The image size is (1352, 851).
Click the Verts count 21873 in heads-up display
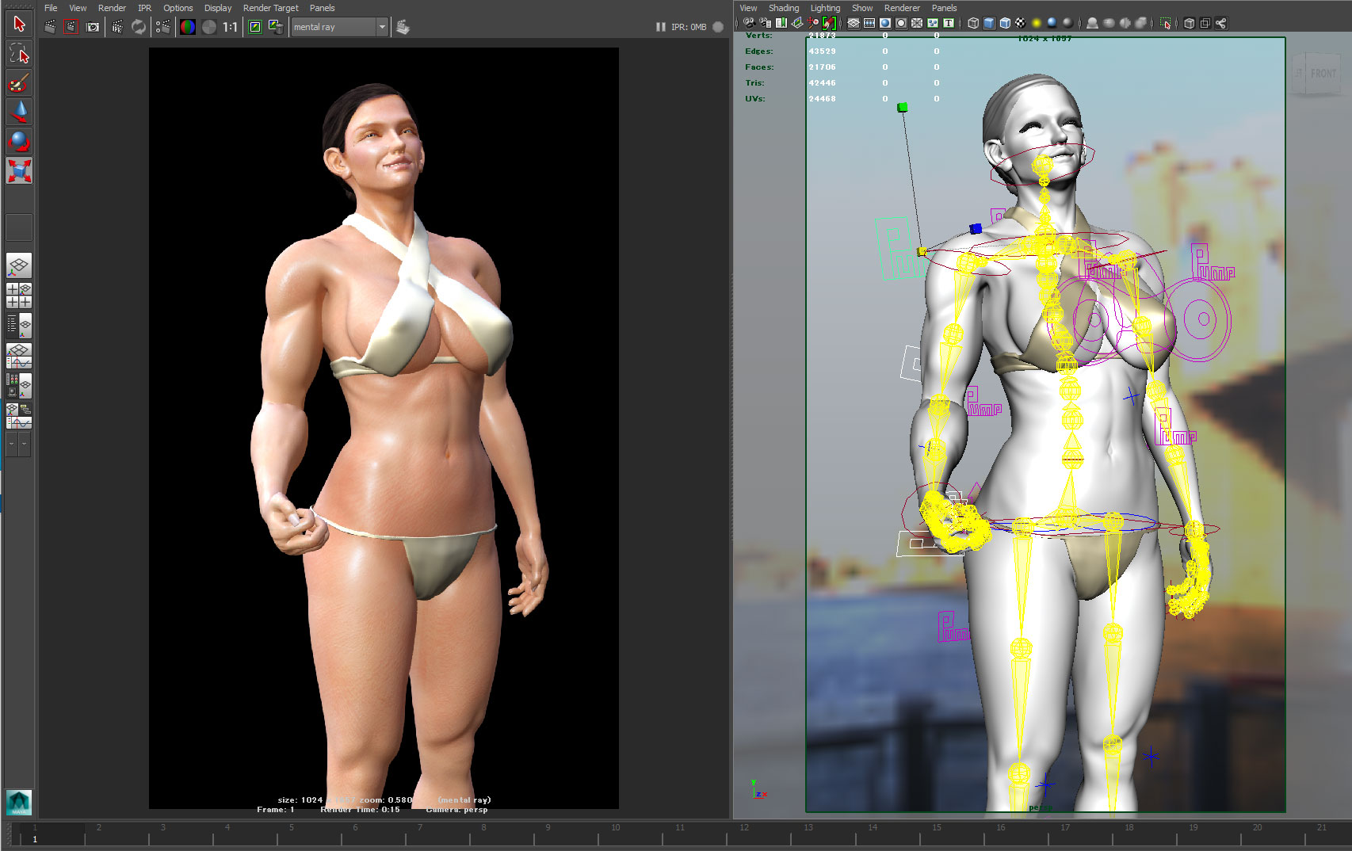pos(822,36)
